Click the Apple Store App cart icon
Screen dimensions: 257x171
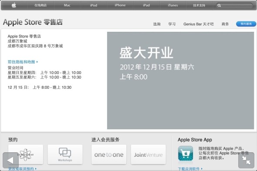[186, 153]
